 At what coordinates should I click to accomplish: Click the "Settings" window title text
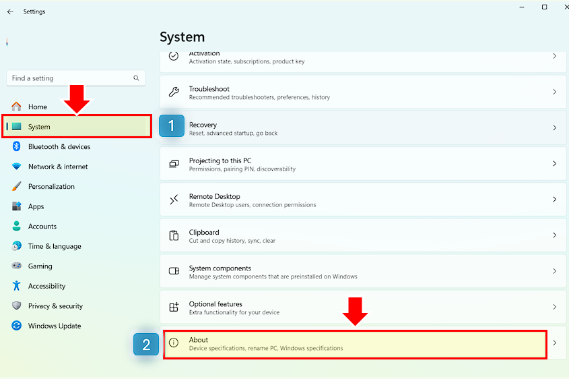pos(34,11)
